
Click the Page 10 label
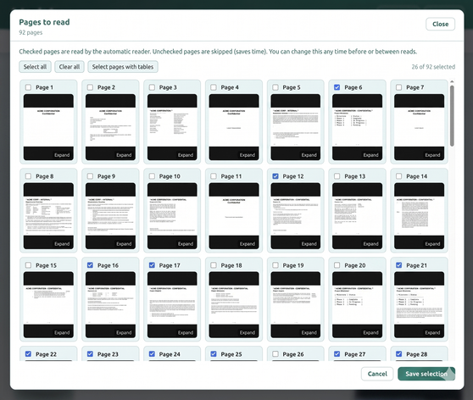pos(170,176)
